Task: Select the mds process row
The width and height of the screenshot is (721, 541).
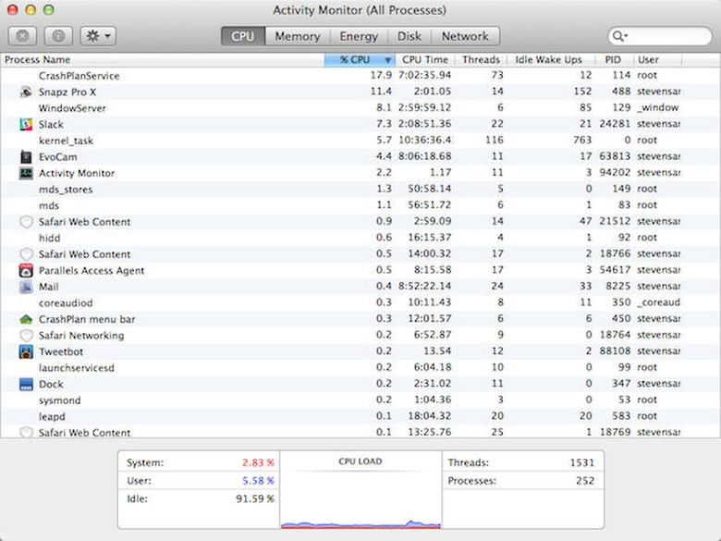Action: (360, 205)
